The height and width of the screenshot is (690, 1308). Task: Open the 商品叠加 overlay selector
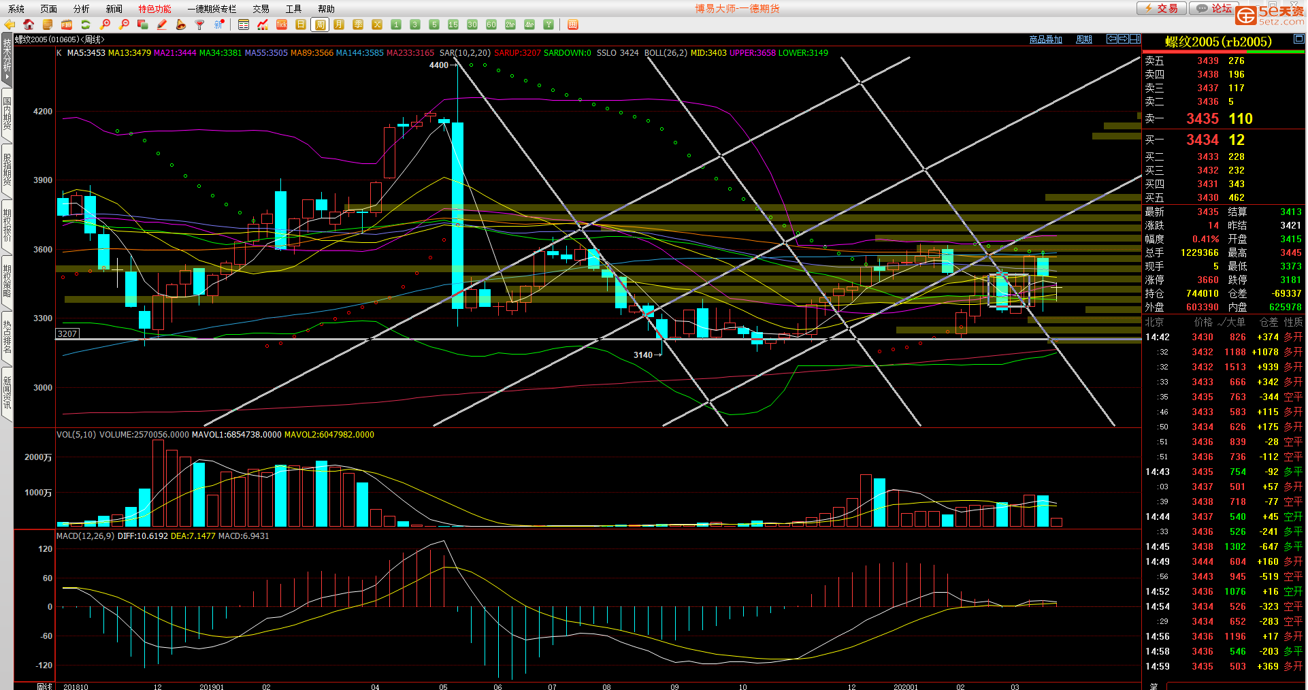pyautogui.click(x=1045, y=39)
